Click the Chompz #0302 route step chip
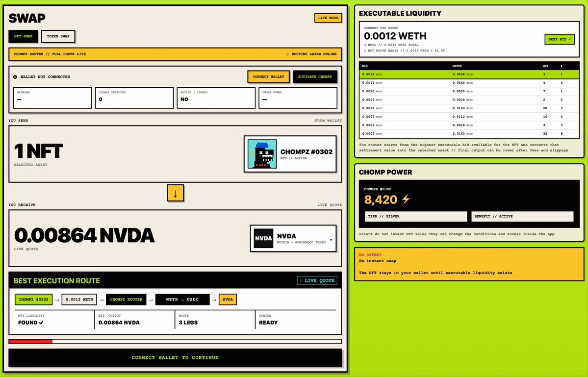This screenshot has height=377, width=588. coord(33,300)
